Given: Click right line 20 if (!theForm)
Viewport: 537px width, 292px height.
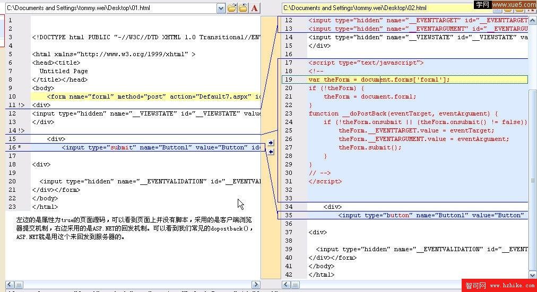Looking at the screenshot, I should pos(336,88).
